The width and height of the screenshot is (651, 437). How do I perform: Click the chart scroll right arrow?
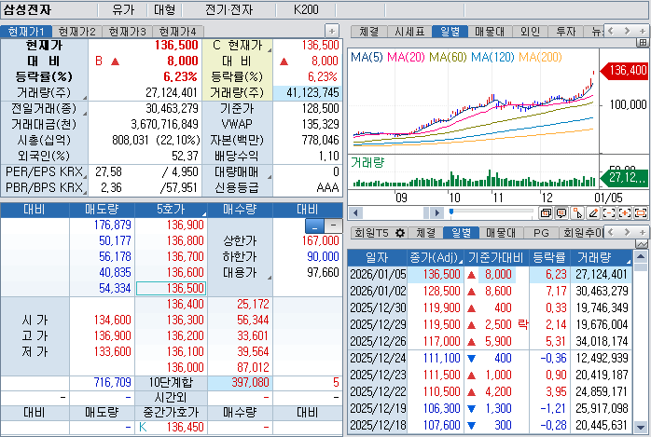click(x=436, y=213)
